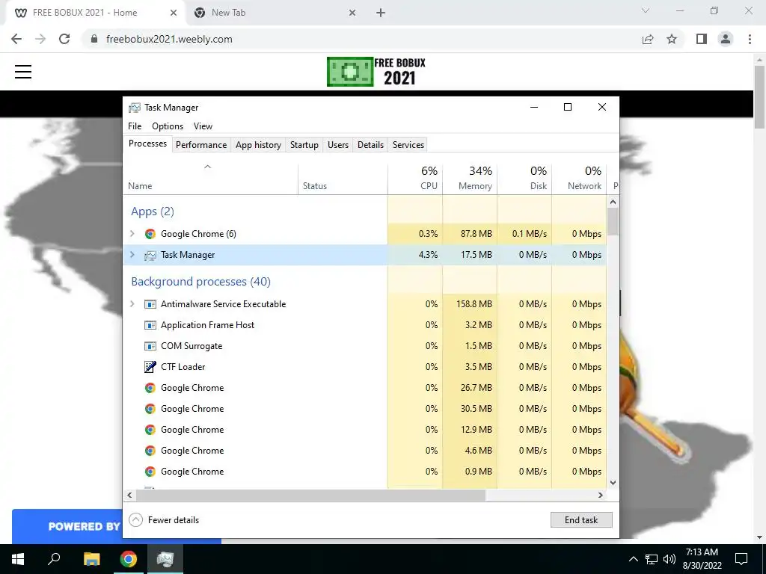This screenshot has height=574, width=766.
Task: Click the forward navigation arrow
Action: (x=40, y=39)
